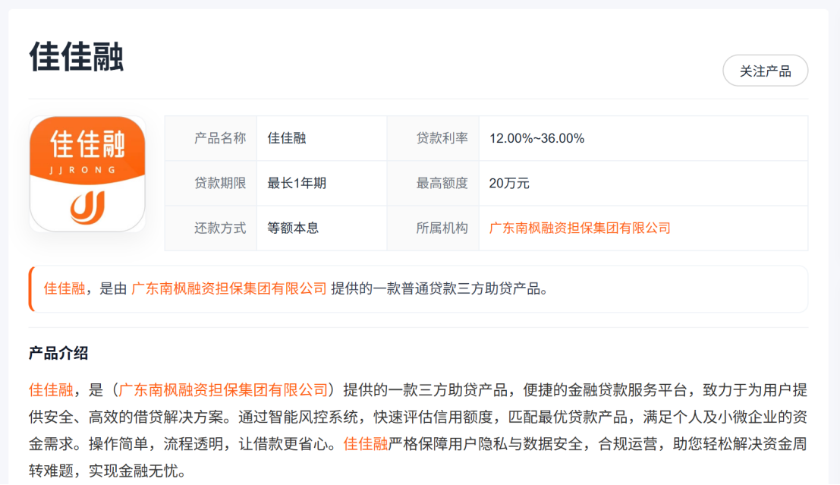840x485 pixels.
Task: Click first 佳佳融 link in 产品介绍 paragraph
Action: point(51,390)
